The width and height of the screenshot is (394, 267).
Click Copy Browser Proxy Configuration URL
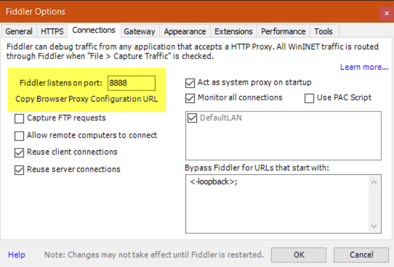click(x=87, y=99)
